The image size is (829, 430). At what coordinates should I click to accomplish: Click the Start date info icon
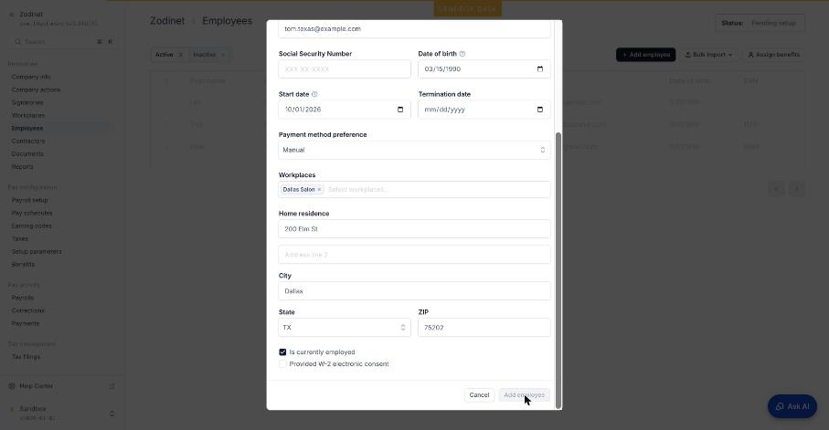coord(314,94)
